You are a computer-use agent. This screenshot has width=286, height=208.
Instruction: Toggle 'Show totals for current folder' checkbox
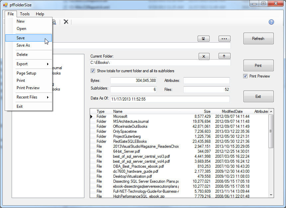pos(93,71)
